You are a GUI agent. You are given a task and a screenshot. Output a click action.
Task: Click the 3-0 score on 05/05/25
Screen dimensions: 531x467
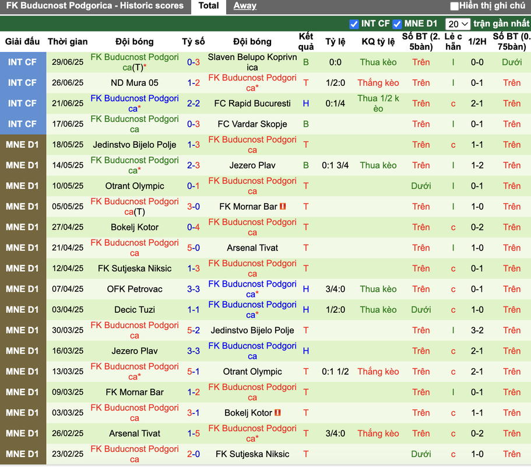[x=194, y=207]
